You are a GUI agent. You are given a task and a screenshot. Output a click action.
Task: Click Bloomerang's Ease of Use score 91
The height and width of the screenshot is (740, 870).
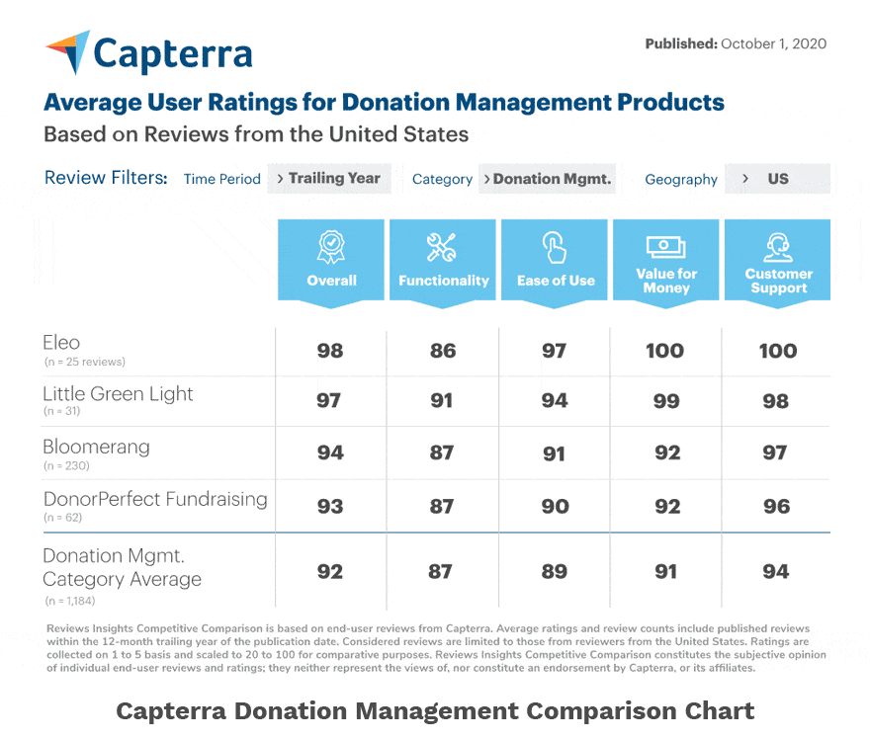pos(554,453)
